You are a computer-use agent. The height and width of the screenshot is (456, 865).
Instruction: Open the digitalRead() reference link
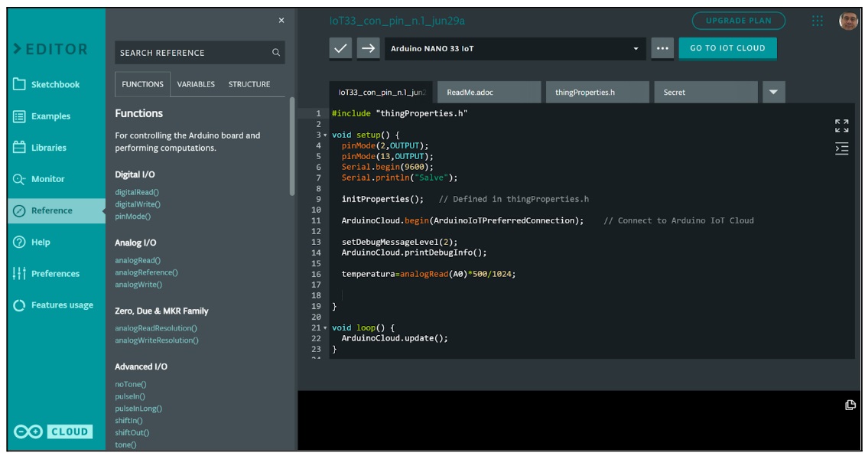pyautogui.click(x=137, y=192)
